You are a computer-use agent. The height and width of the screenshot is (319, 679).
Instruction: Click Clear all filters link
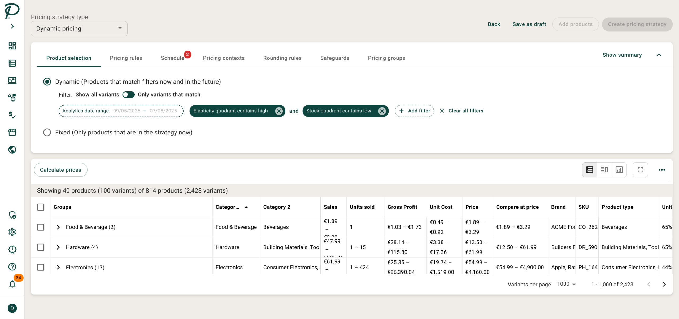[462, 111]
